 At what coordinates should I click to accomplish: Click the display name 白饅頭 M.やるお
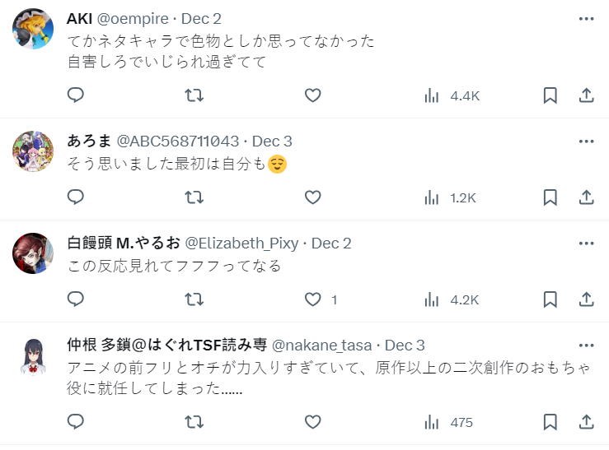(x=123, y=243)
